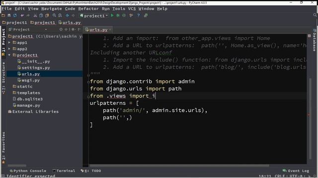
Task: Click the Back navigation arrow icon
Action: (67, 15)
